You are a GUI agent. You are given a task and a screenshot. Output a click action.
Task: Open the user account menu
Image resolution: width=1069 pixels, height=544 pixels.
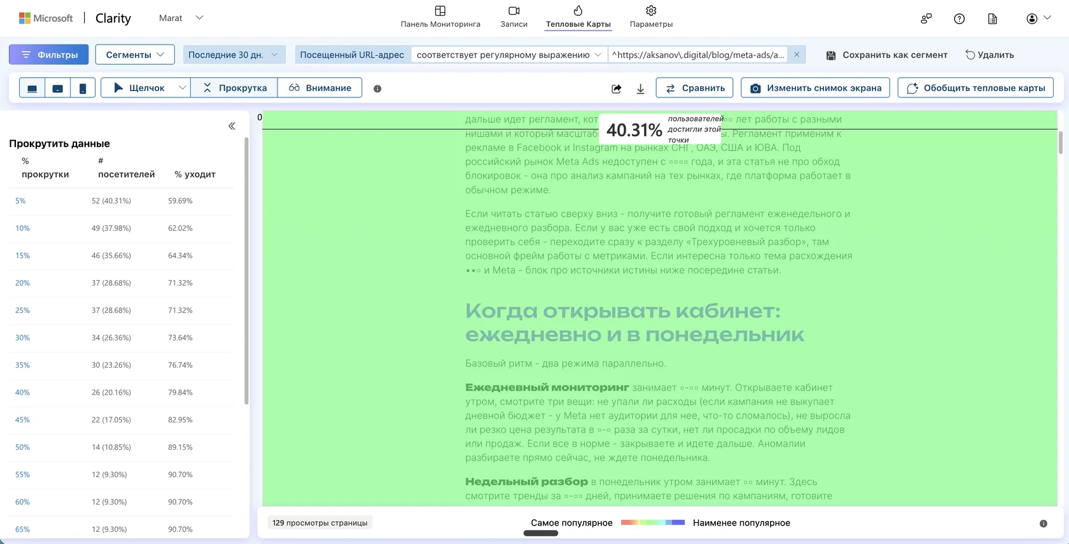[1038, 18]
